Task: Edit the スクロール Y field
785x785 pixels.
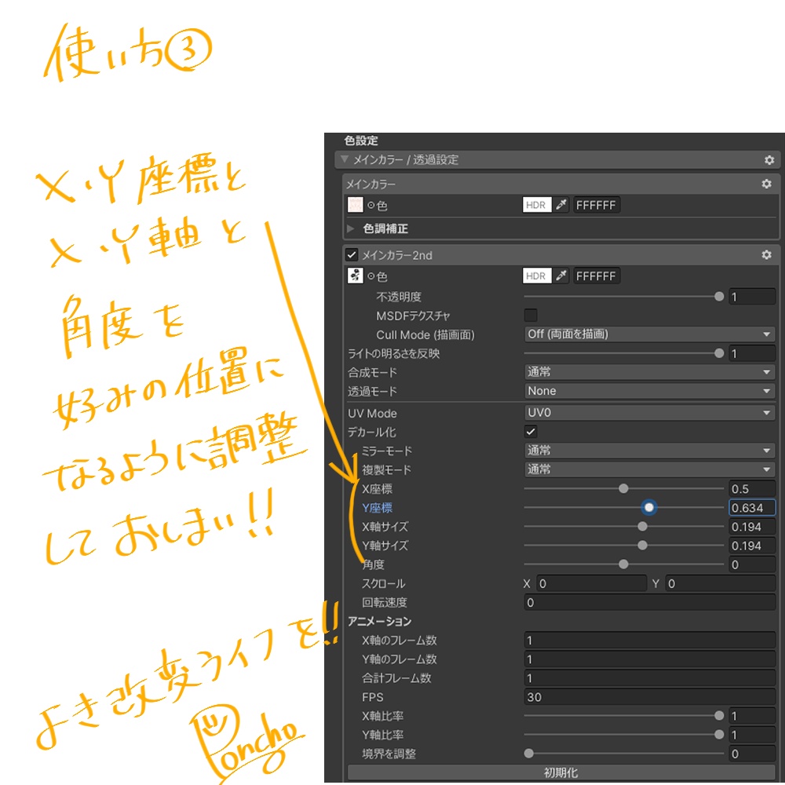Action: pos(720,583)
